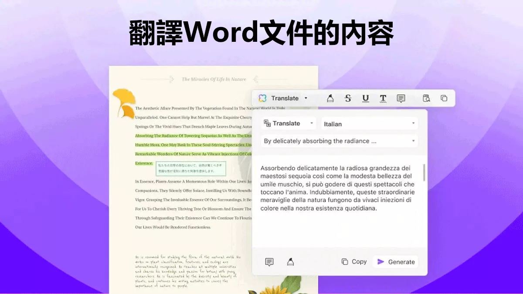Click the comment icon in the top toolbar
Viewport: 523px width, 294px height.
click(401, 98)
